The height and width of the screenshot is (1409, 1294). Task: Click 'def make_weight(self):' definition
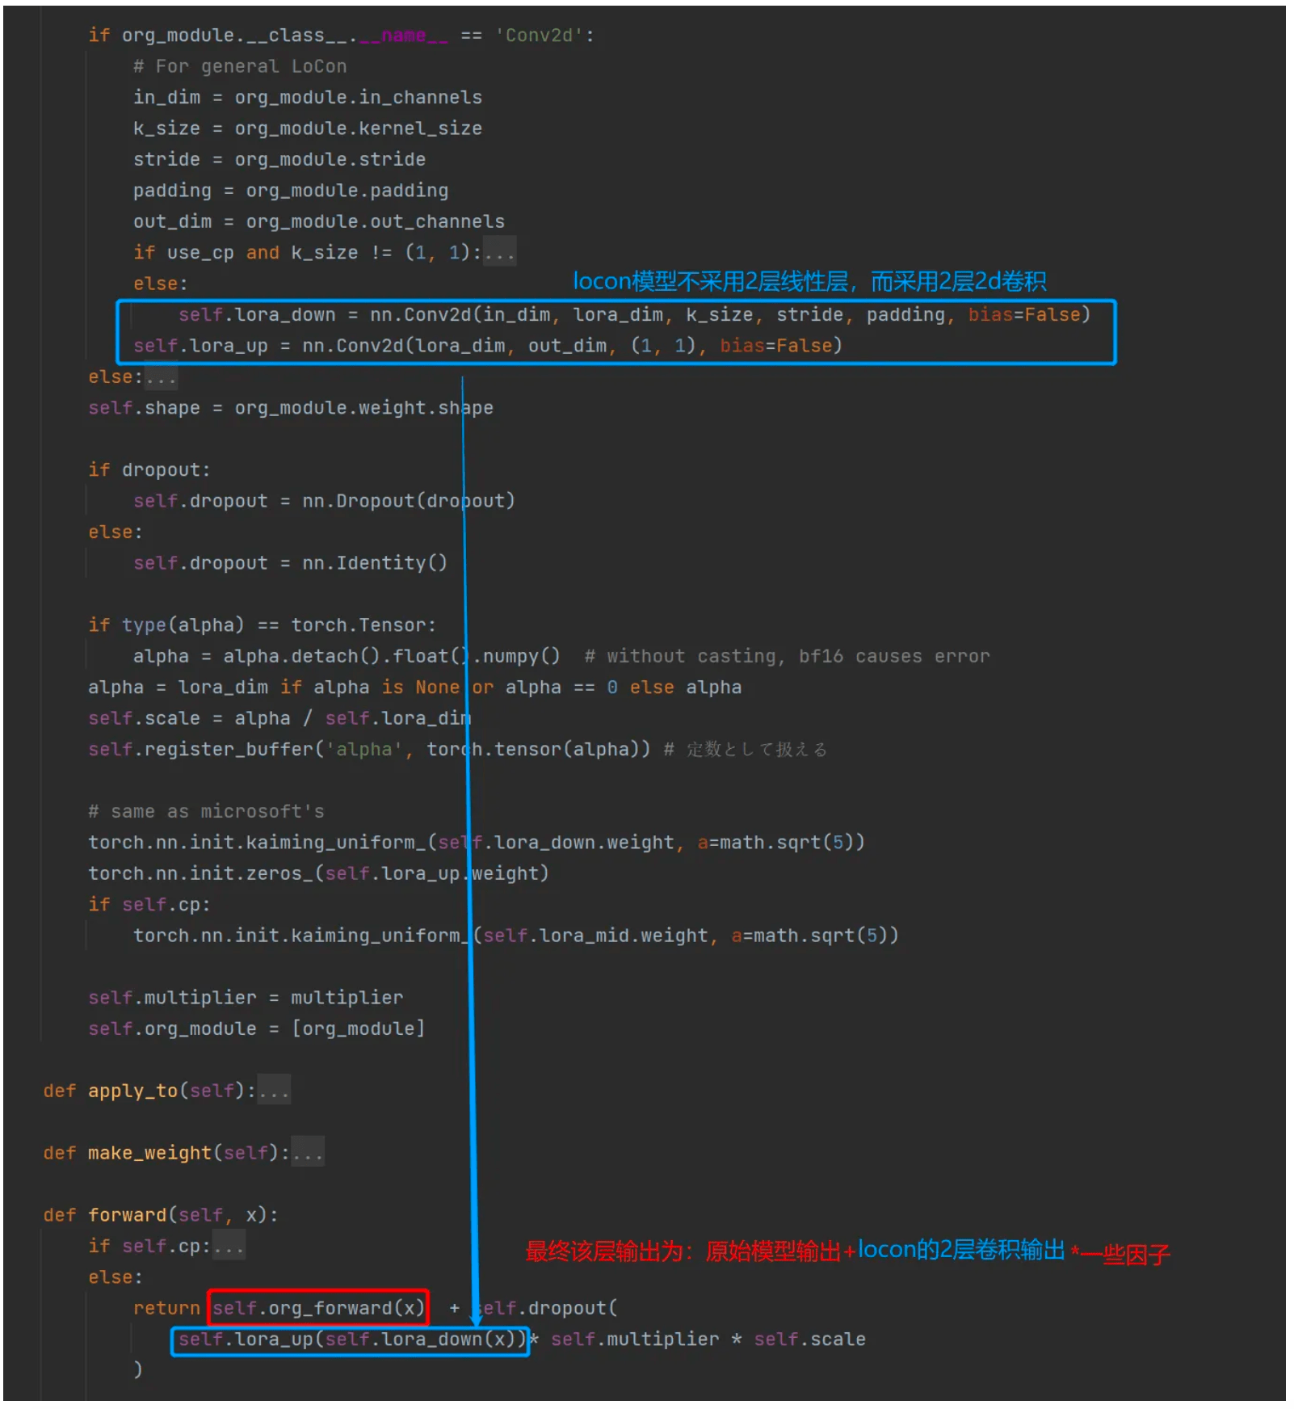166,1153
